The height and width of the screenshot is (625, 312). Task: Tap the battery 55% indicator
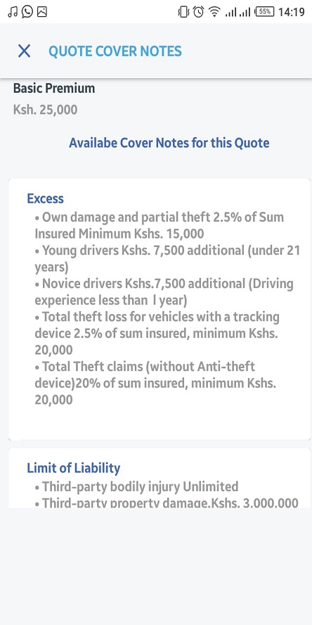point(265,12)
